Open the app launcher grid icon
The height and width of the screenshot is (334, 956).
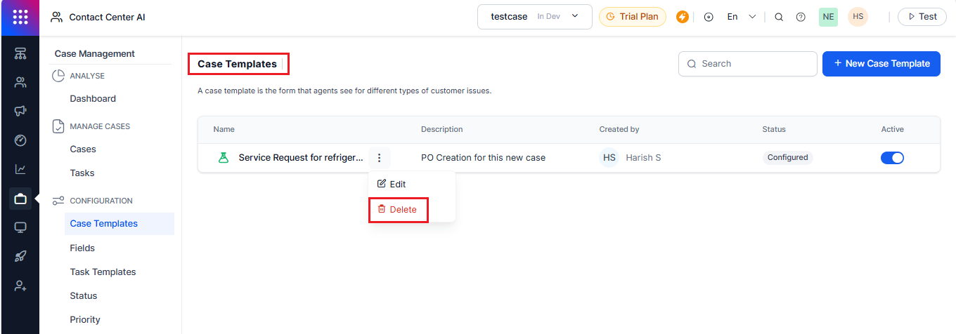(20, 17)
